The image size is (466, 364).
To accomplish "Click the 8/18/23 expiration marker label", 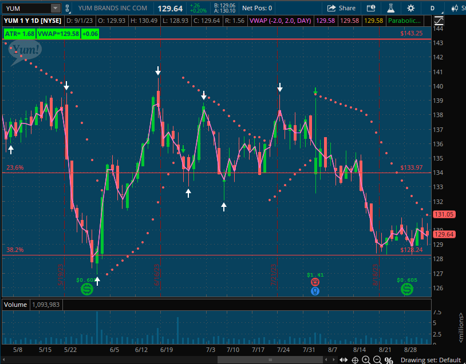I will (376, 275).
